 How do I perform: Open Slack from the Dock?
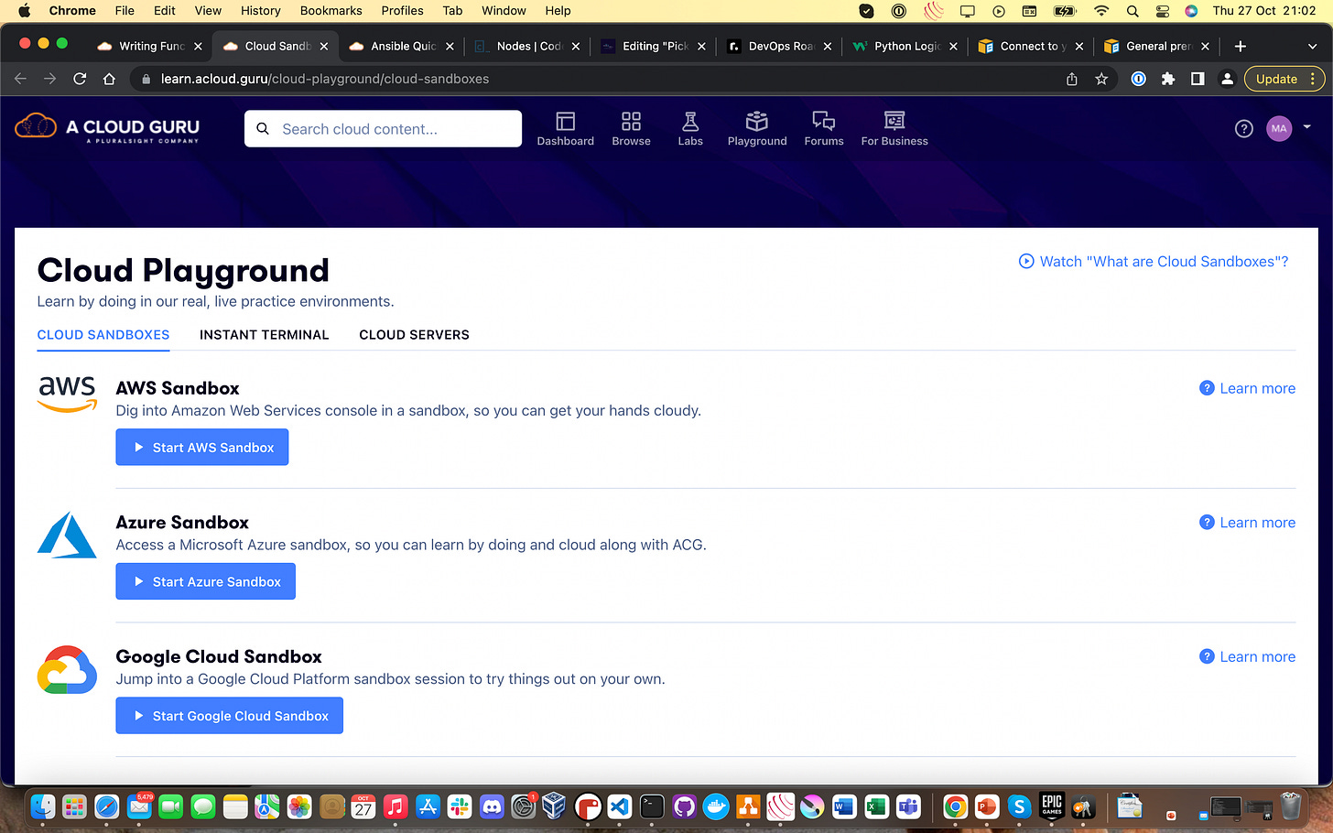[x=460, y=806]
